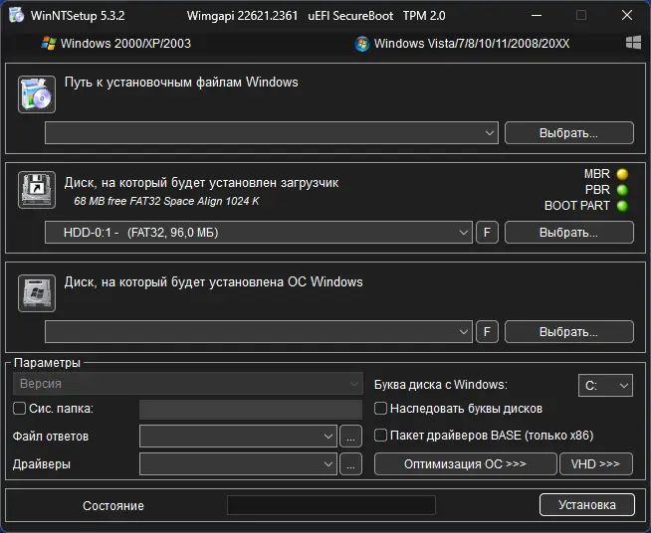Click the yellow MBR status indicator
651x533 pixels.
tap(622, 174)
